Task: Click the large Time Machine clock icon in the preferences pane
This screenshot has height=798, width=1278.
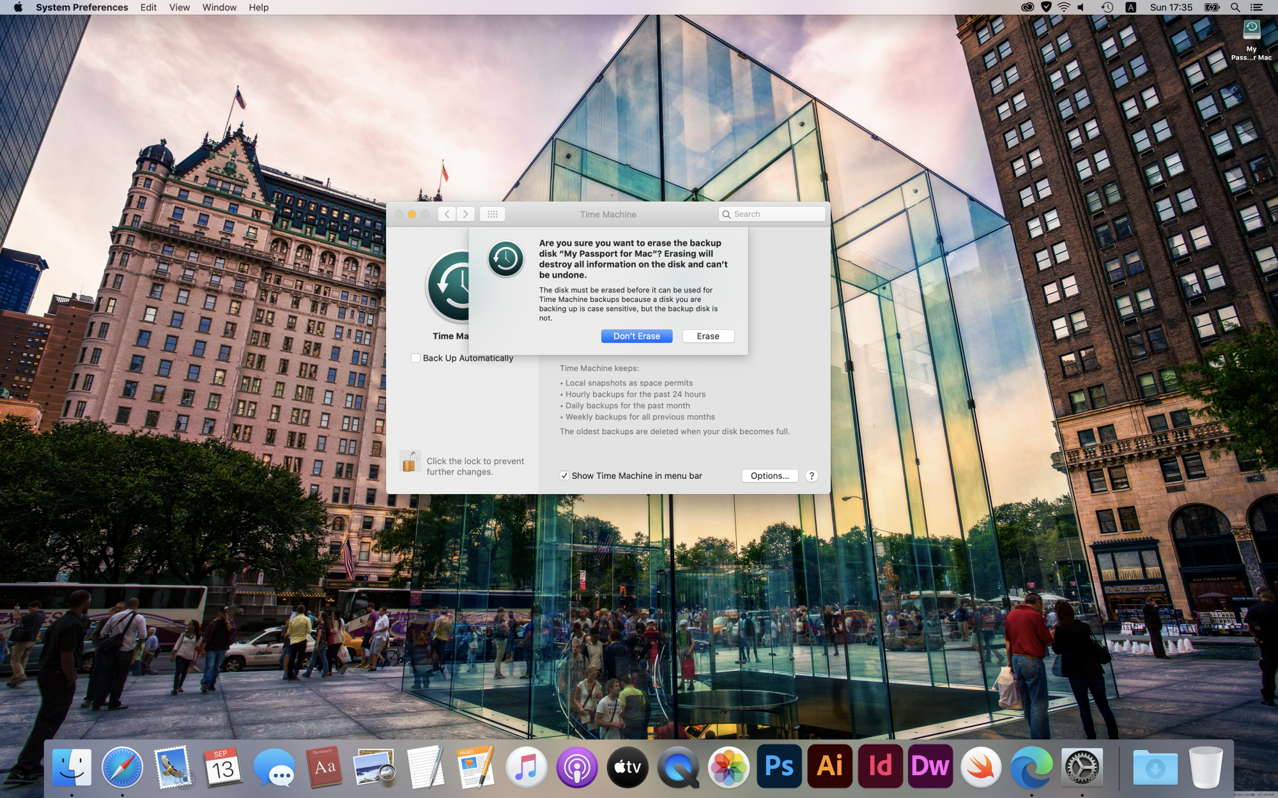Action: pyautogui.click(x=447, y=286)
